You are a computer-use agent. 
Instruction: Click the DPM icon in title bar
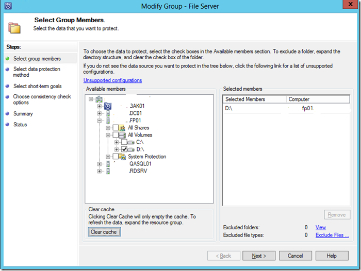point(8,6)
